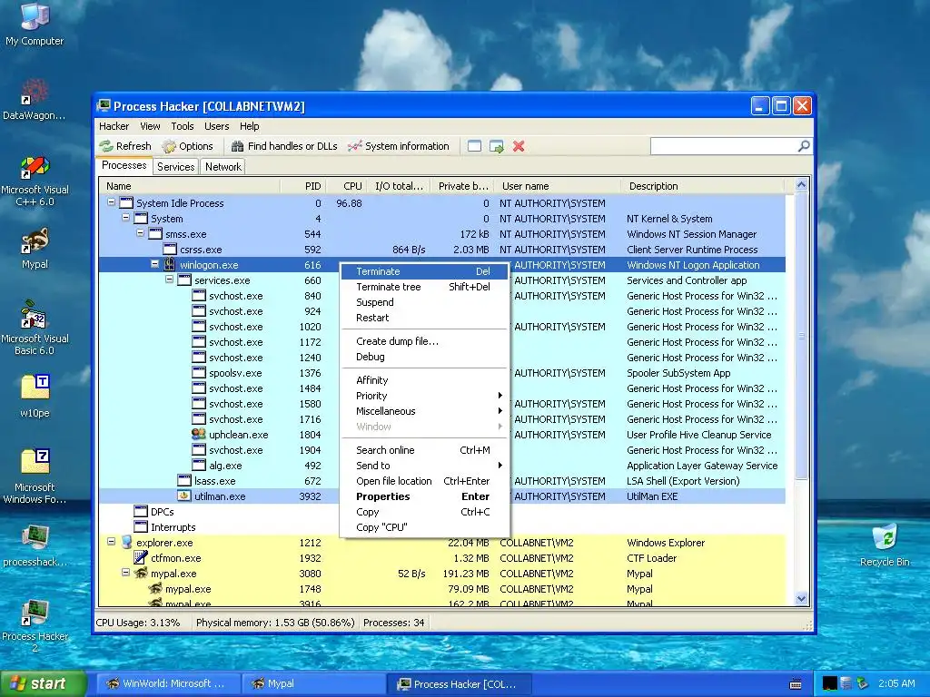Collapse services.exe tree node
Image resolution: width=930 pixels, height=697 pixels.
click(169, 280)
